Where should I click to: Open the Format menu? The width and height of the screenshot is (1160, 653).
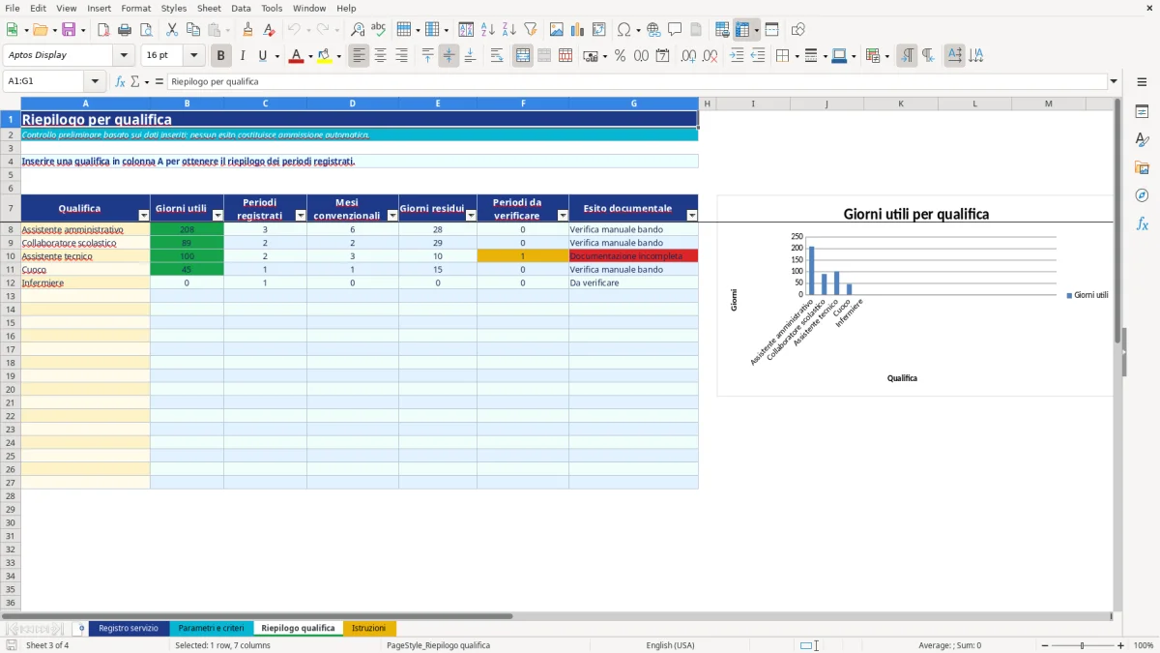click(135, 8)
